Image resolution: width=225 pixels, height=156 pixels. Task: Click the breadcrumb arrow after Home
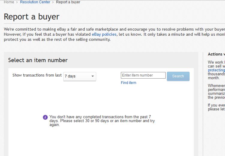click(17, 2)
